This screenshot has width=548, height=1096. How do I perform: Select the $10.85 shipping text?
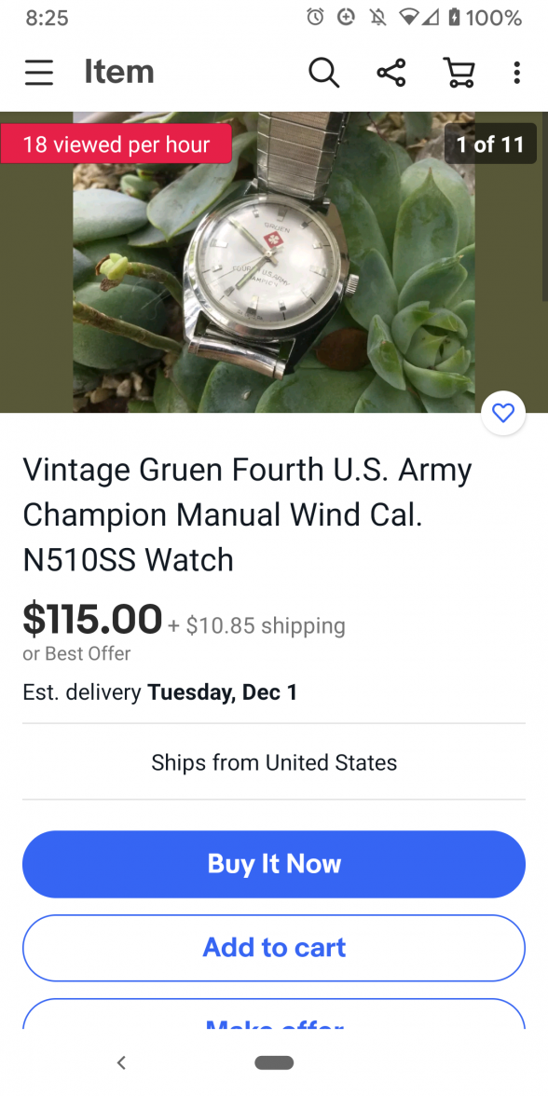pos(256,625)
